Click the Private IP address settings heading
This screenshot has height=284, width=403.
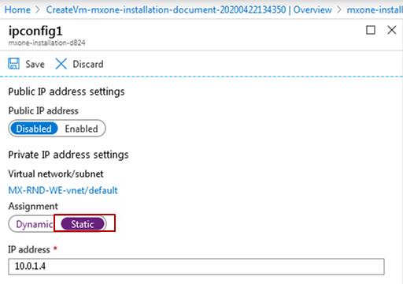click(68, 155)
